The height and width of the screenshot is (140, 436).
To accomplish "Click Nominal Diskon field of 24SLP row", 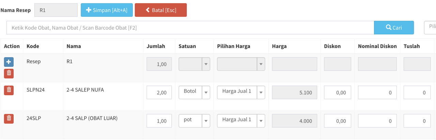I will pyautogui.click(x=377, y=121).
